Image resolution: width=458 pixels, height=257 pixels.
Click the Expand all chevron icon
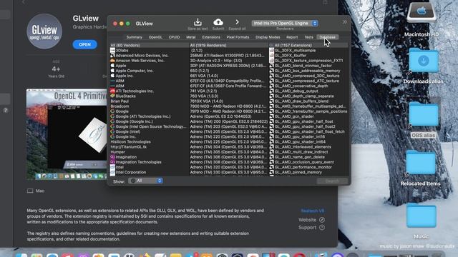coord(237,22)
